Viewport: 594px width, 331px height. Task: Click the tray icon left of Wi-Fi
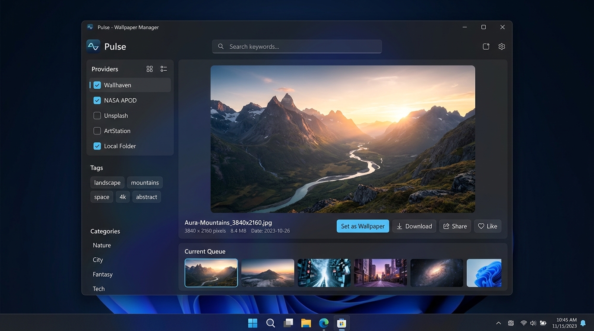(511, 323)
